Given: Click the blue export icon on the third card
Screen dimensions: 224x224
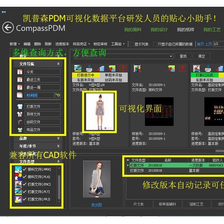Looking at the screenshot, I should pos(220,68).
